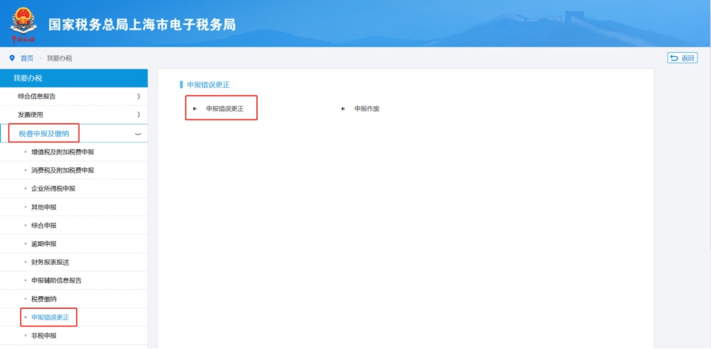Open 申报辅助信息报告 item
This screenshot has height=349, width=711.
point(56,281)
